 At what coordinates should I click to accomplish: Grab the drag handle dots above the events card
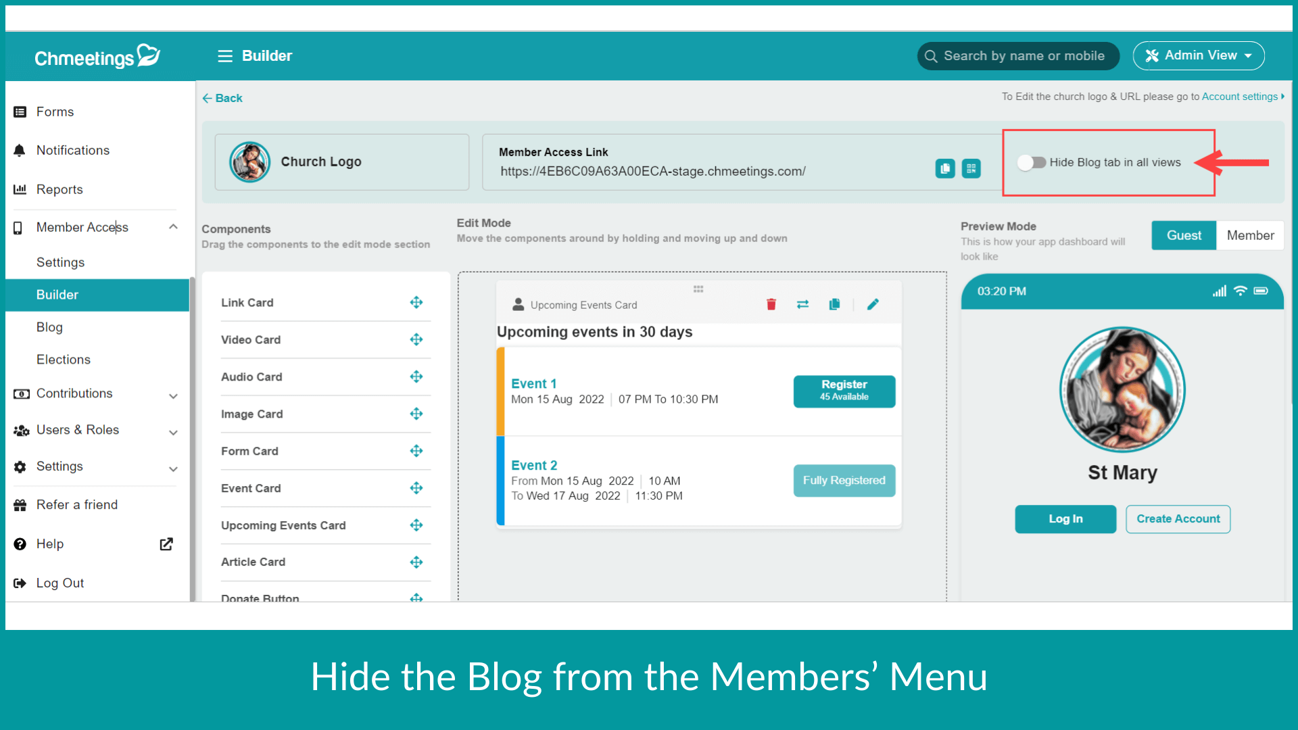click(698, 289)
